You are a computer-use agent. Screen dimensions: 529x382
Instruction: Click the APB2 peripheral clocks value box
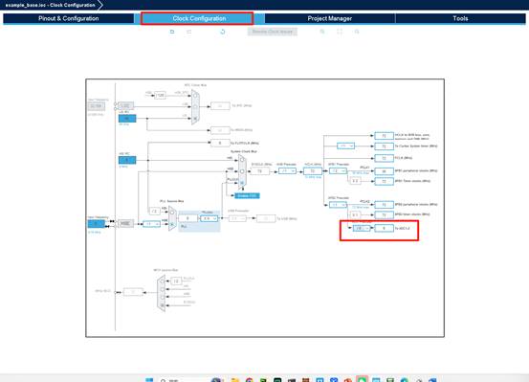point(384,205)
